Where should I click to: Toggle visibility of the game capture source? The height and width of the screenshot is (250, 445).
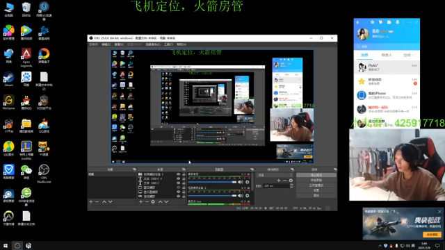tap(178, 196)
